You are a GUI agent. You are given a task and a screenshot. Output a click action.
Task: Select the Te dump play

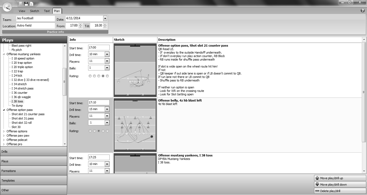17,106
